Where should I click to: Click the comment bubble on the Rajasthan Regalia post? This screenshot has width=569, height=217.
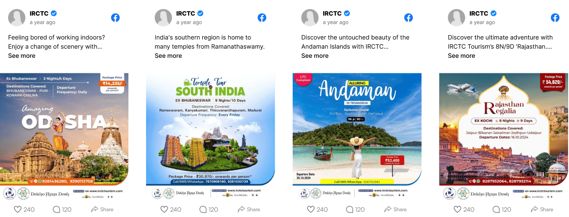496,209
